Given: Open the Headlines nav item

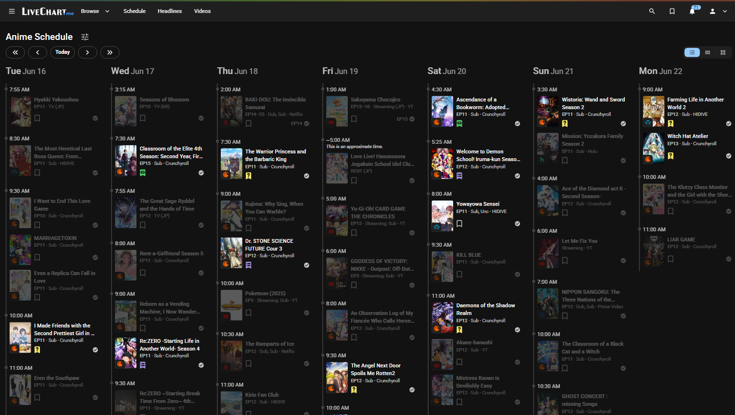Looking at the screenshot, I should click(x=170, y=11).
